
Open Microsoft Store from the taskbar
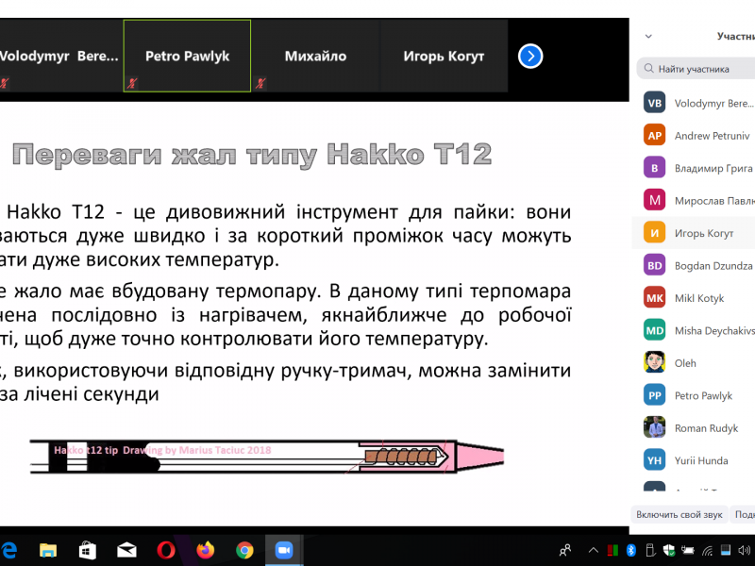(86, 550)
